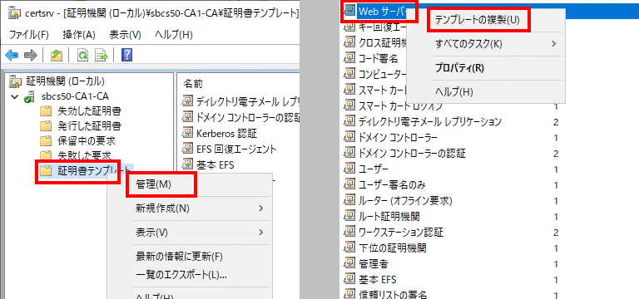Choose 新規作成(N) from context menu
The width and height of the screenshot is (639, 299).
point(162,208)
